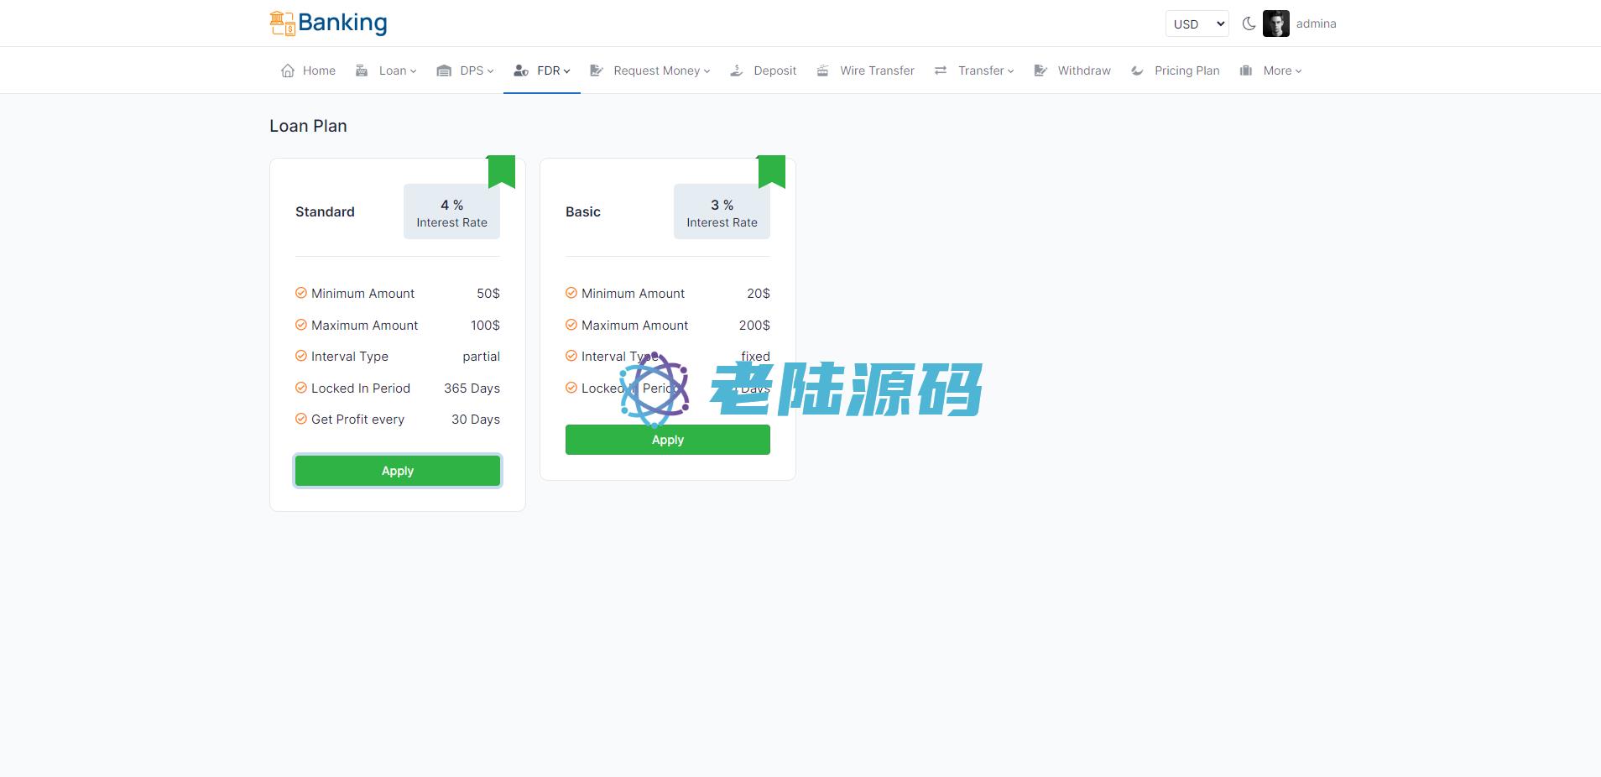
Task: Open the USD currency dropdown
Action: 1197,23
